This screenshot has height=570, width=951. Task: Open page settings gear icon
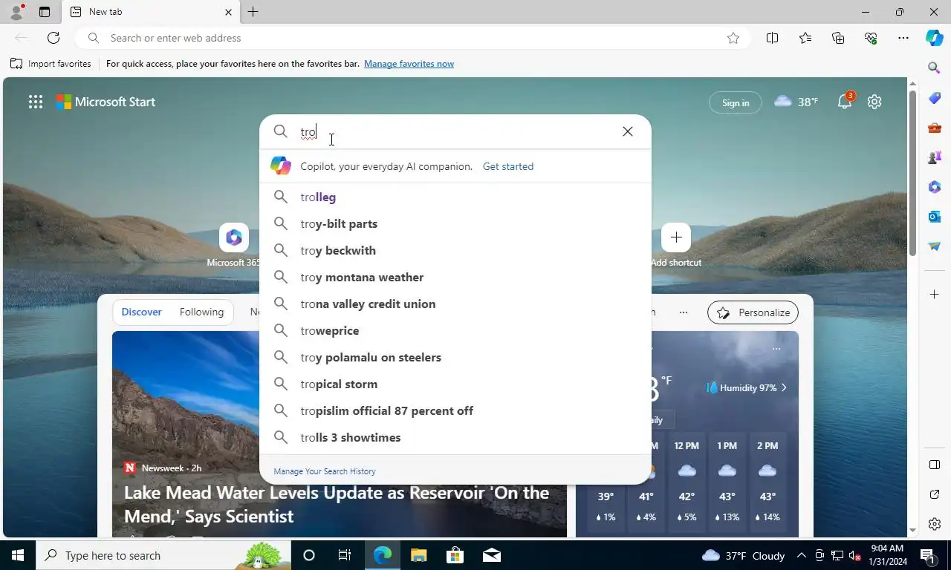[874, 102]
